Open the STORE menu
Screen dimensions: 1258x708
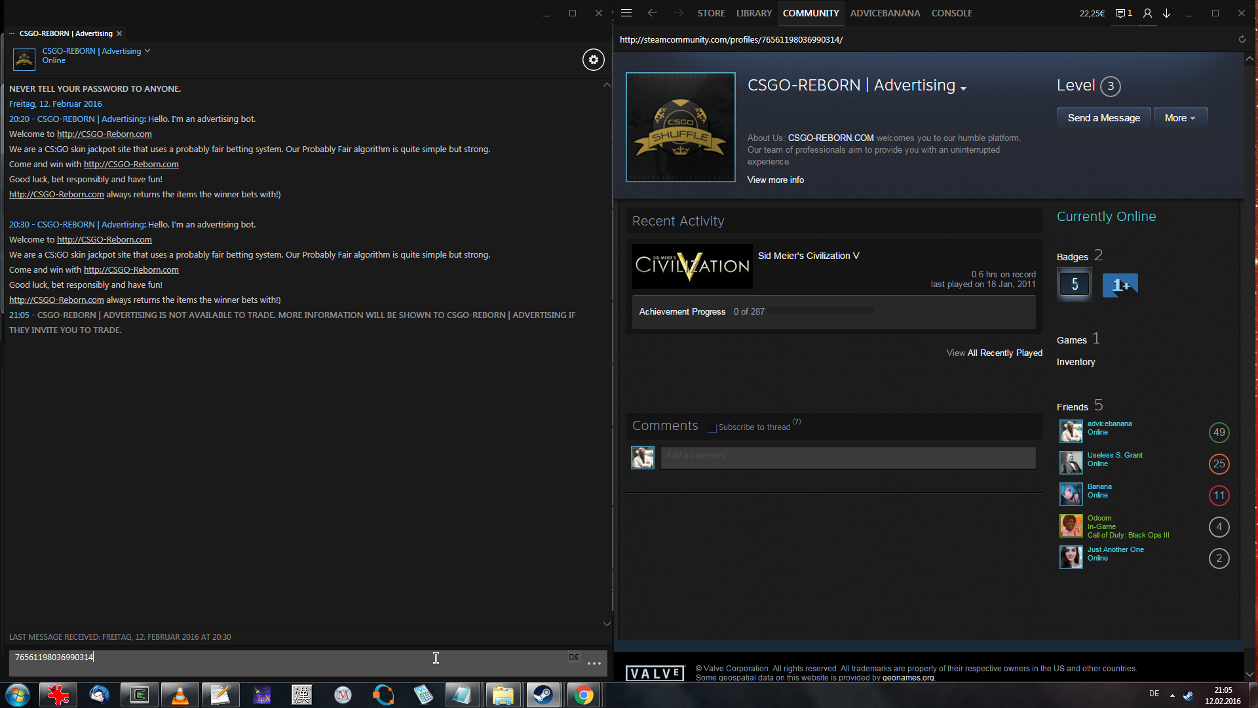pyautogui.click(x=711, y=13)
